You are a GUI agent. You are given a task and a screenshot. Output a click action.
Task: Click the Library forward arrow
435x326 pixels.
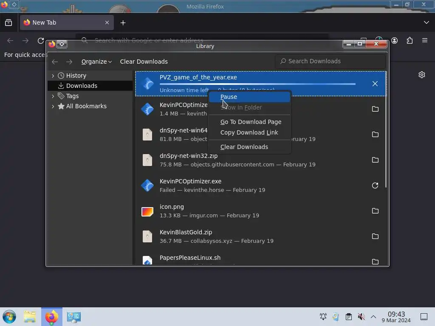coord(69,62)
